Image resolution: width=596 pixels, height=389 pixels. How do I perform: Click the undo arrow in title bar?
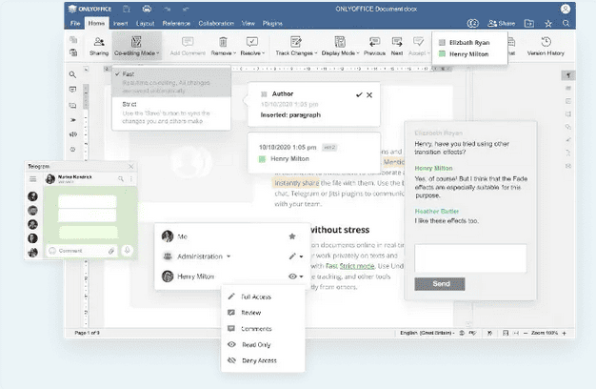coord(167,10)
